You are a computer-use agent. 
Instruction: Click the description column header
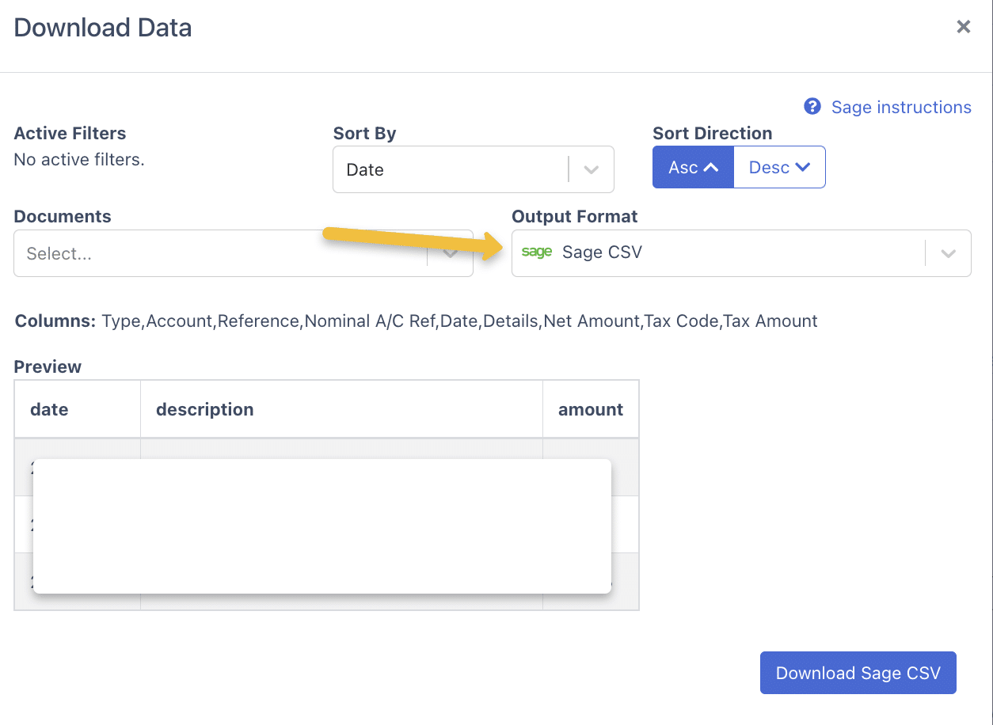[341, 409]
